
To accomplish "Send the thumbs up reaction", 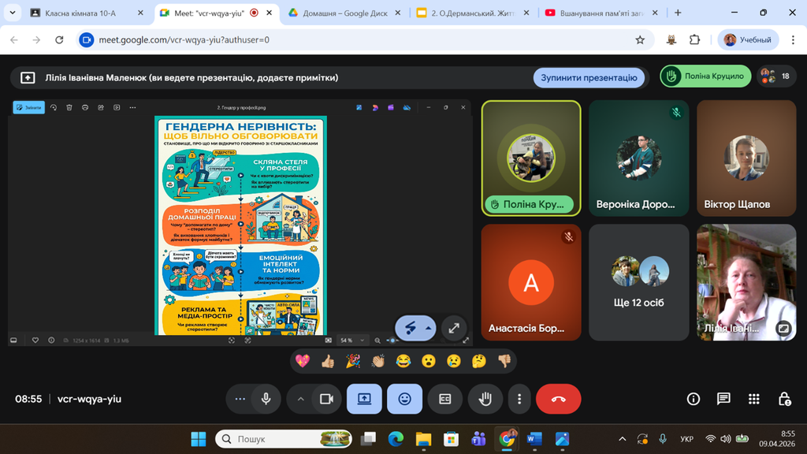I will pyautogui.click(x=328, y=361).
